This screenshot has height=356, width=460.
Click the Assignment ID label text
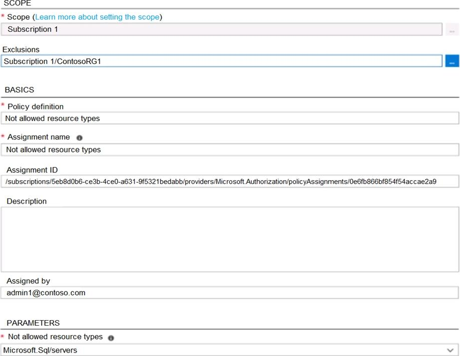tap(32, 170)
